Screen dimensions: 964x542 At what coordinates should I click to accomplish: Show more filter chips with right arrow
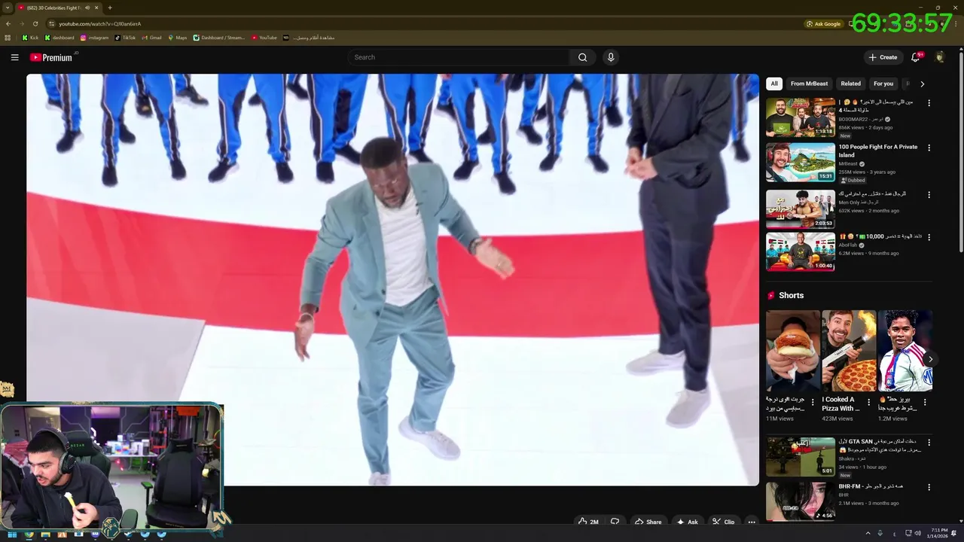(x=922, y=84)
